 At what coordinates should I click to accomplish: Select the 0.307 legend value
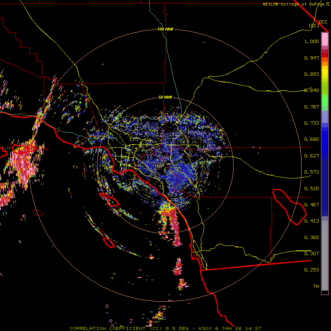(x=312, y=254)
